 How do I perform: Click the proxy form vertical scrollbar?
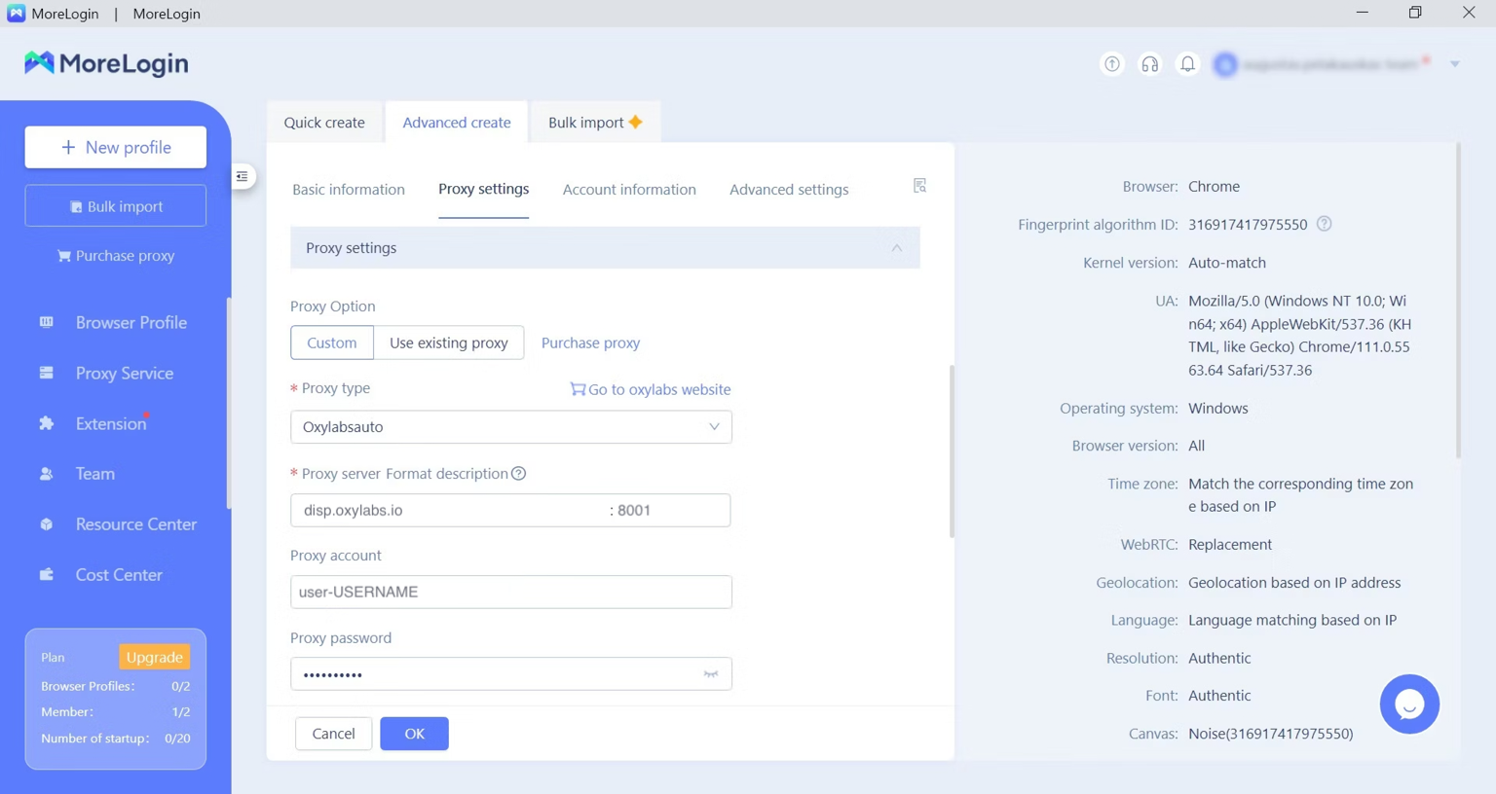(951, 451)
